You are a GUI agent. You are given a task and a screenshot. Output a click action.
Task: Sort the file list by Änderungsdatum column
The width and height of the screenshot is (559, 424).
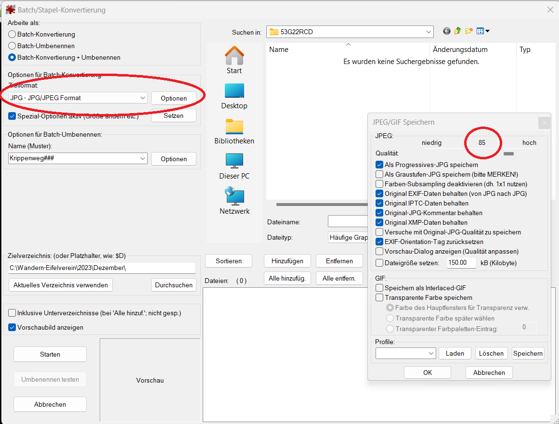(460, 50)
